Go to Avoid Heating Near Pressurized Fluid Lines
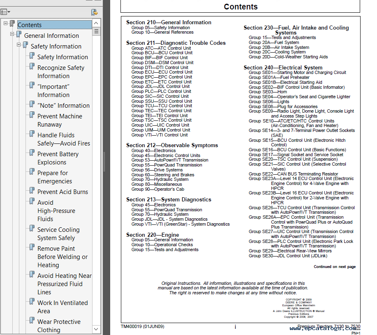This screenshot has width=377, height=335. click(x=65, y=284)
